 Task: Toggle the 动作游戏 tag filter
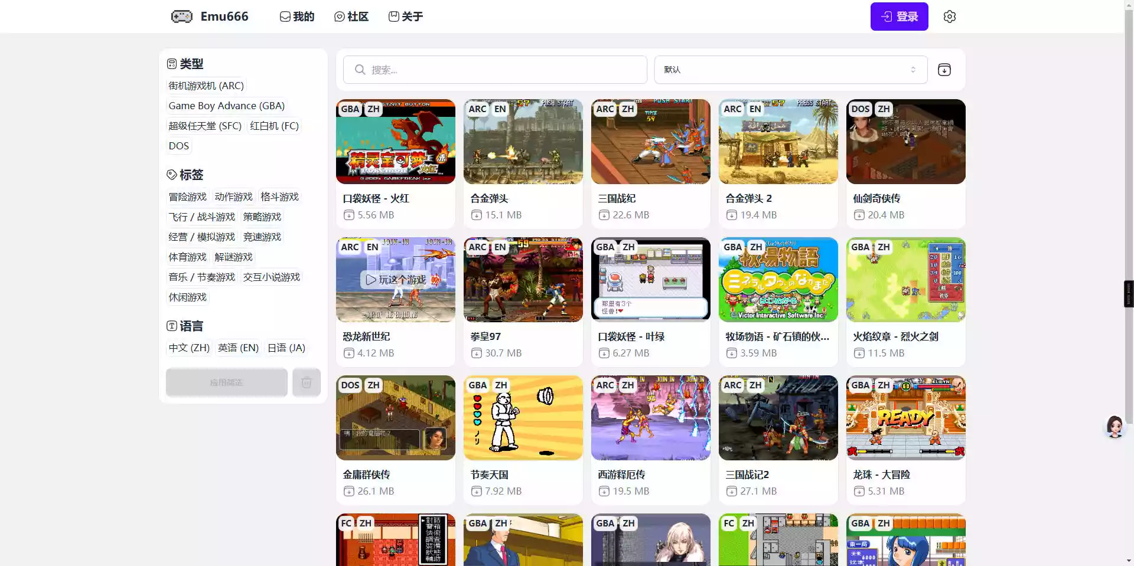click(234, 197)
